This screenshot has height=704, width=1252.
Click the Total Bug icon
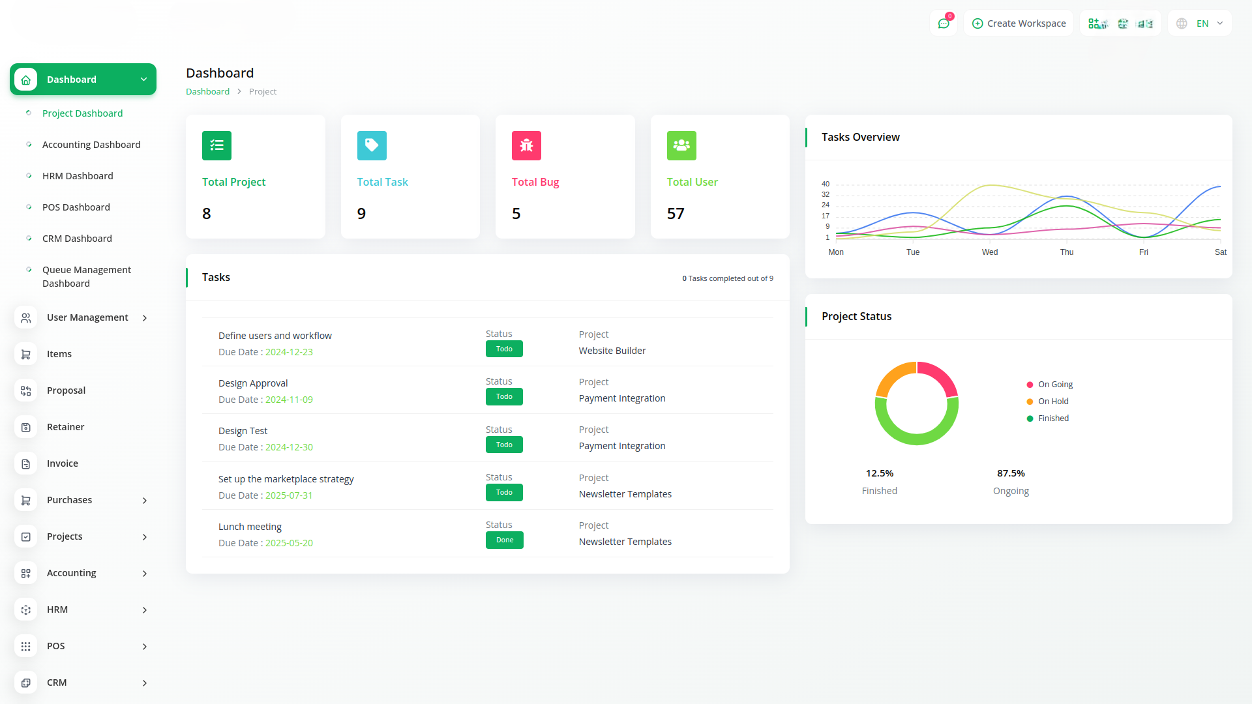pos(526,145)
